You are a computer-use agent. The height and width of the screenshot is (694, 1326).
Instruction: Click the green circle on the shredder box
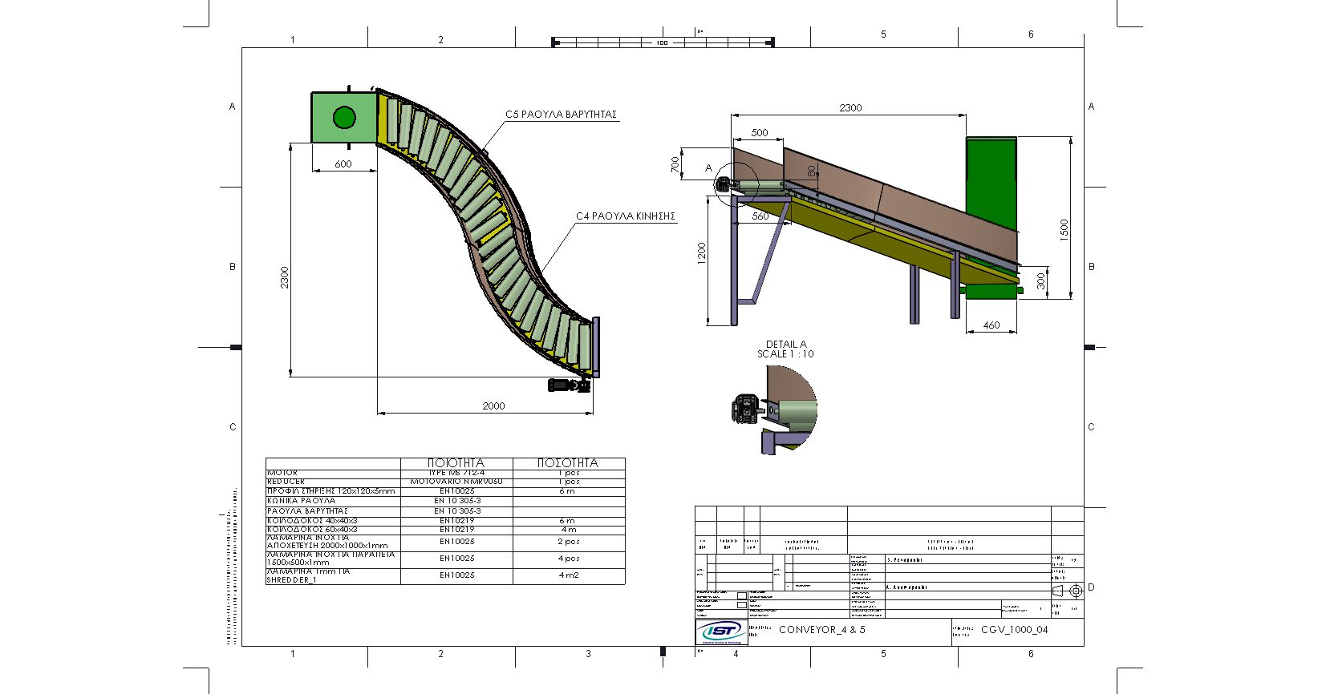click(x=344, y=118)
